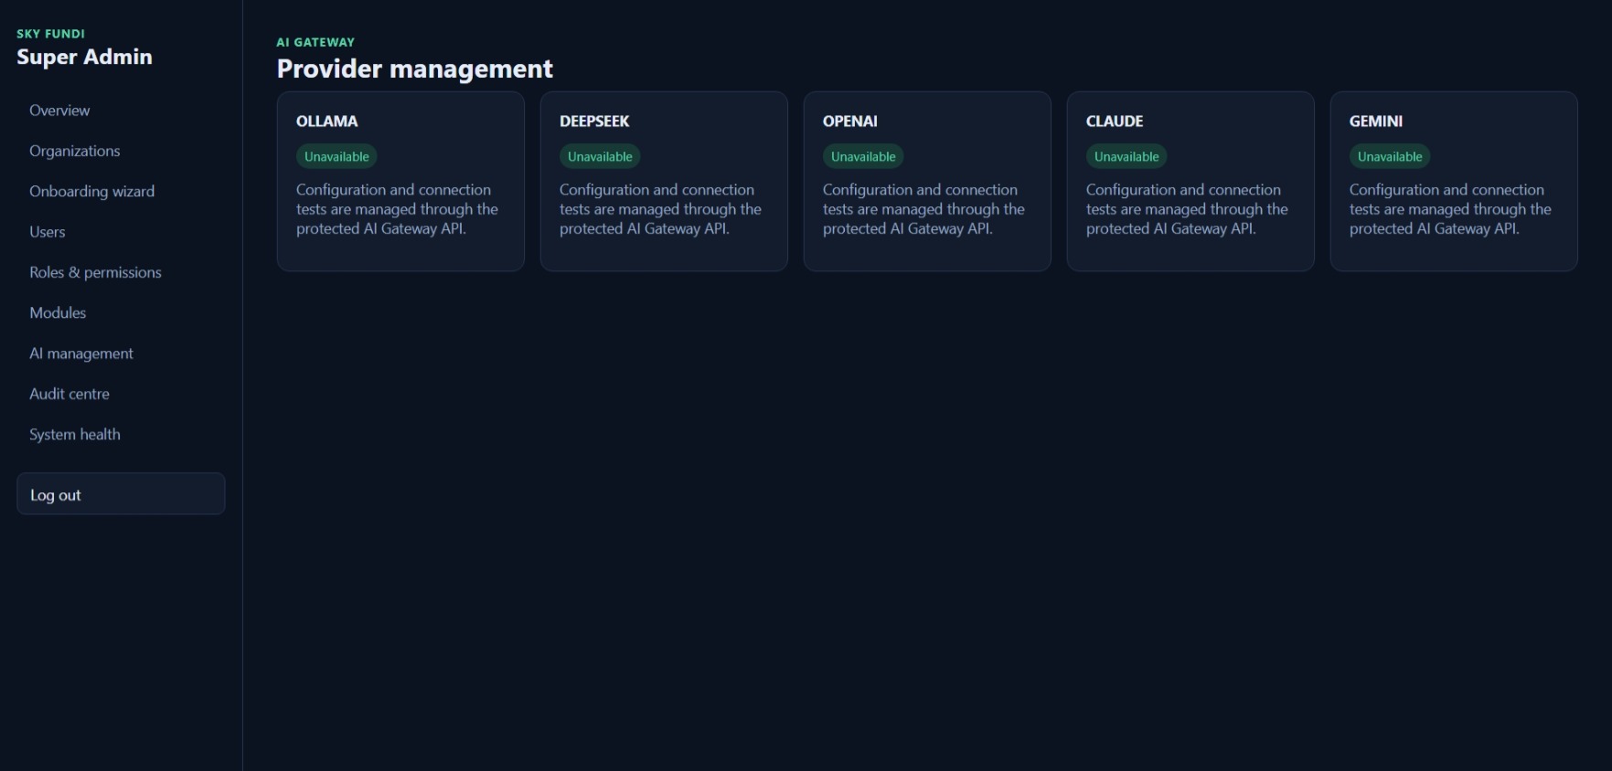Open the Overview page
The image size is (1612, 771).
[x=59, y=111]
